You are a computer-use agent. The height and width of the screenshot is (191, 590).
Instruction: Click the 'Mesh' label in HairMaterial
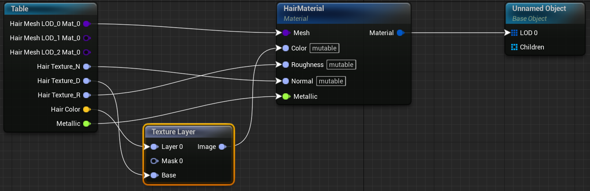tap(302, 33)
